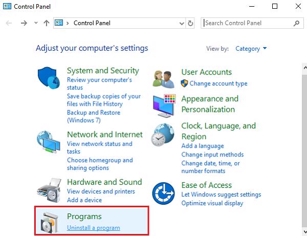
Task: Click the Hardware and Sound printer icon
Action: click(49, 191)
